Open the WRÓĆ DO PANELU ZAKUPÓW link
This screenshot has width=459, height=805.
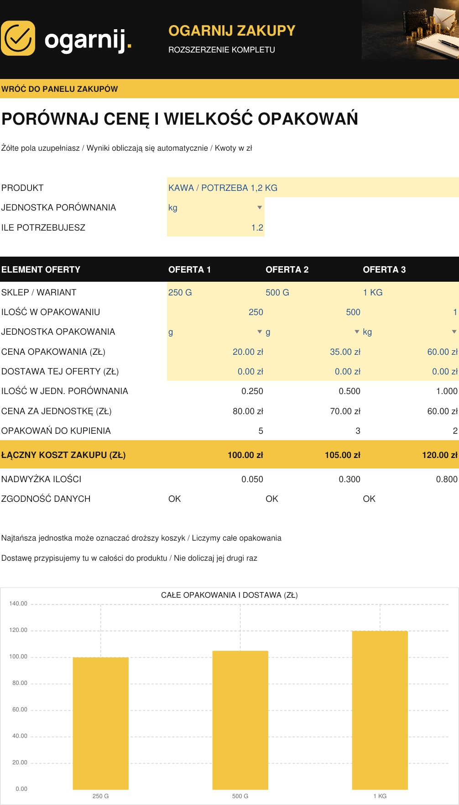(x=60, y=89)
